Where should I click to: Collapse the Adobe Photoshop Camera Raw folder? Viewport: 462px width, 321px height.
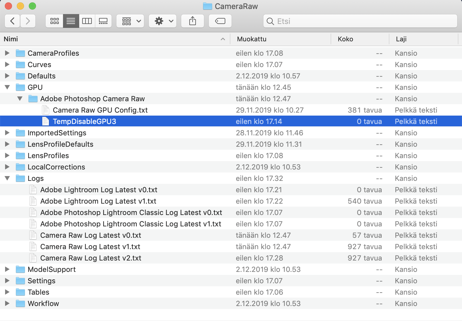[x=20, y=99]
